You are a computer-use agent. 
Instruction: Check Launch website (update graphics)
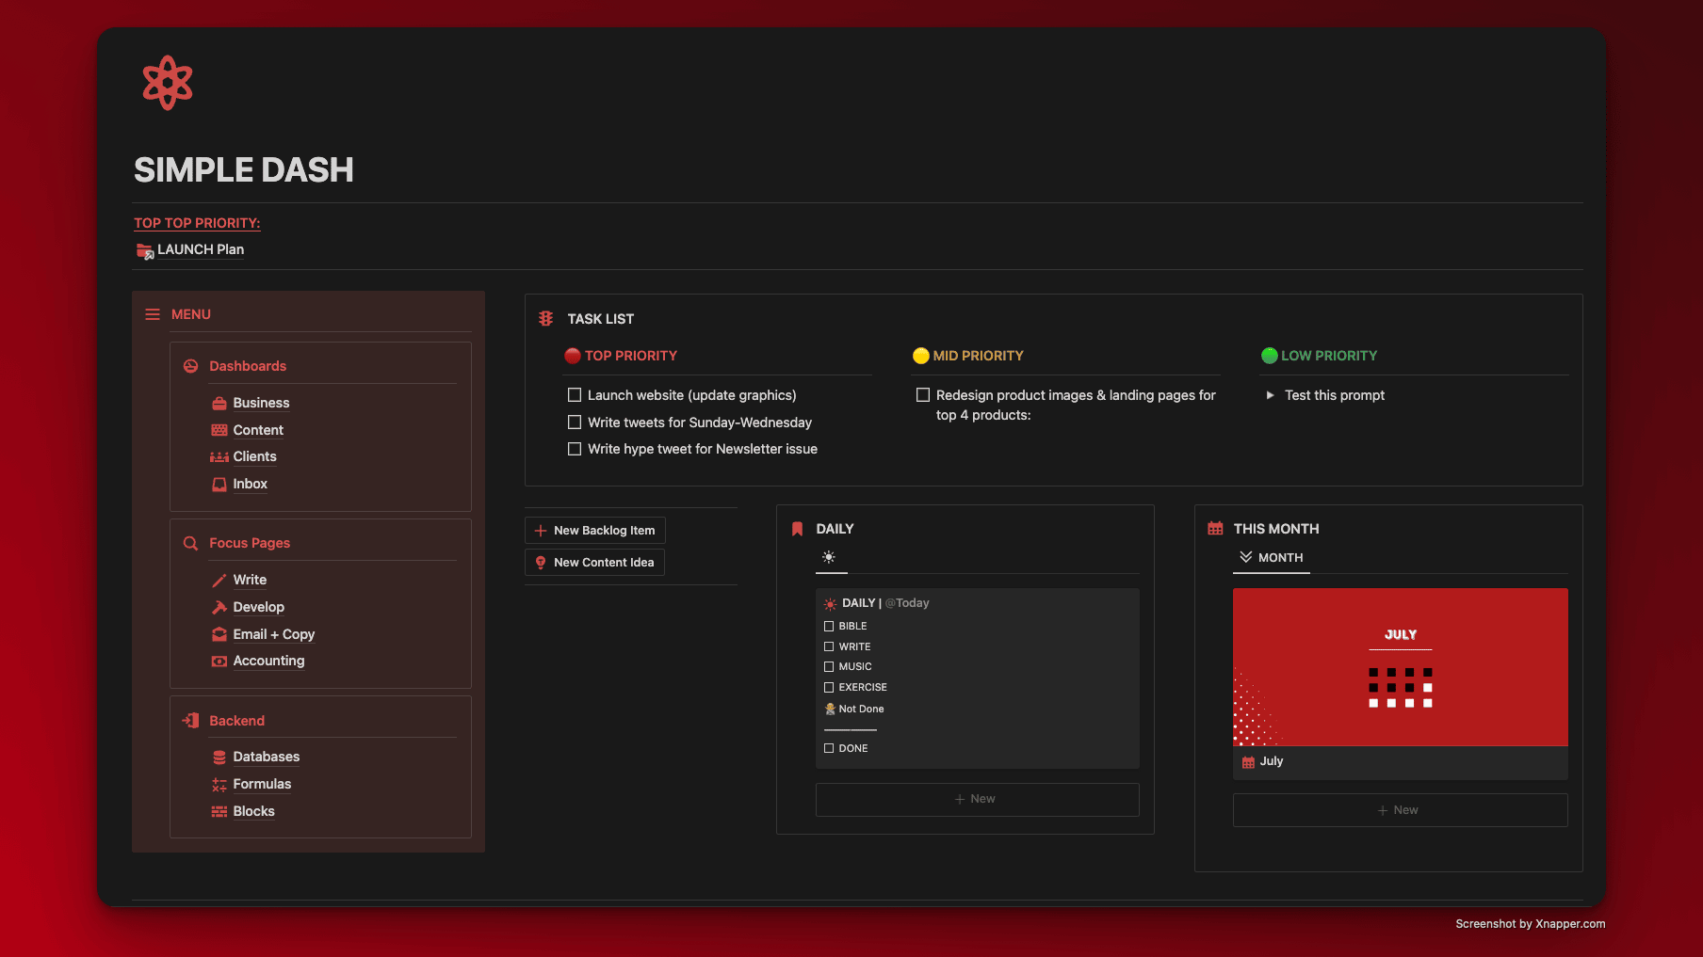coord(575,395)
